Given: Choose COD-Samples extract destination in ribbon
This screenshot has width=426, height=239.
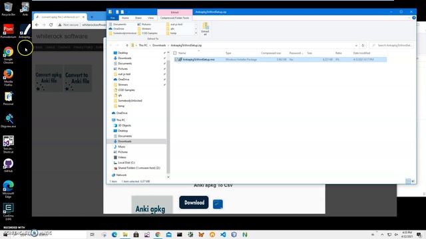Looking at the screenshot, I should coord(149,33).
